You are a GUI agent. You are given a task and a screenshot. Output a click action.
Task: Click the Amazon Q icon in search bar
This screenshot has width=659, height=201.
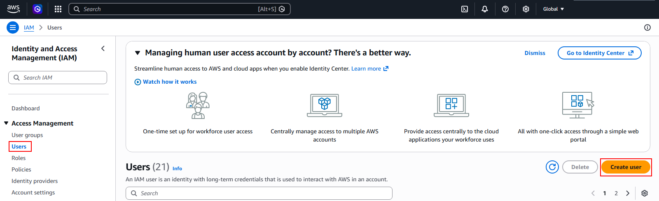[x=282, y=9]
